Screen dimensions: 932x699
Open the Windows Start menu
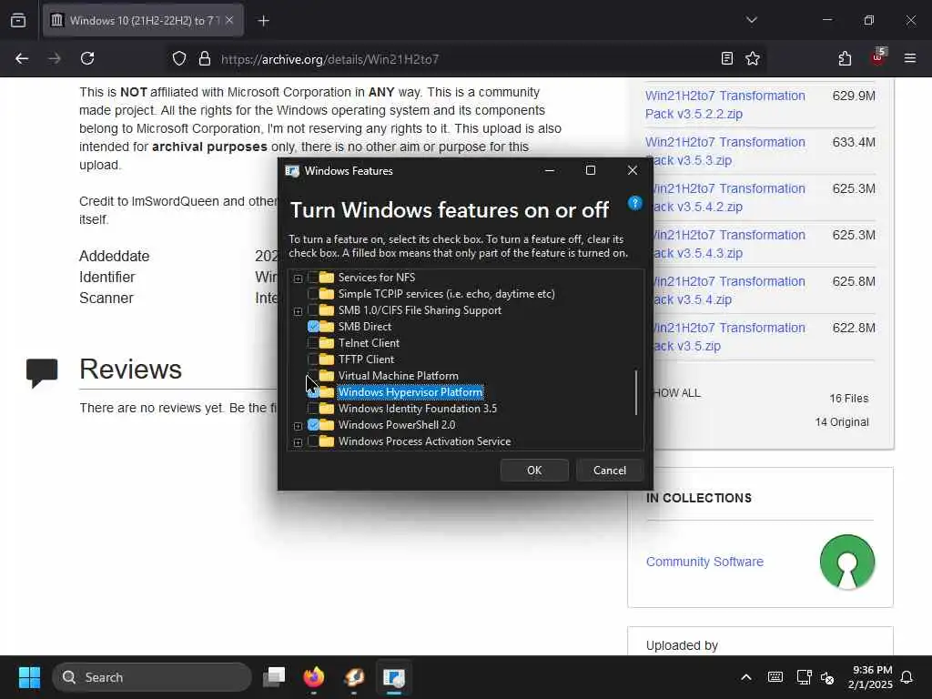pos(29,677)
